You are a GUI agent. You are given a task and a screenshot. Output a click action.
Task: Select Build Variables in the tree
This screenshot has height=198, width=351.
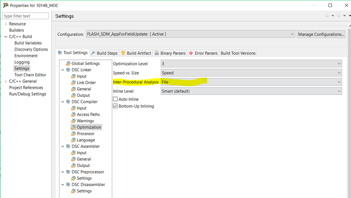click(28, 43)
